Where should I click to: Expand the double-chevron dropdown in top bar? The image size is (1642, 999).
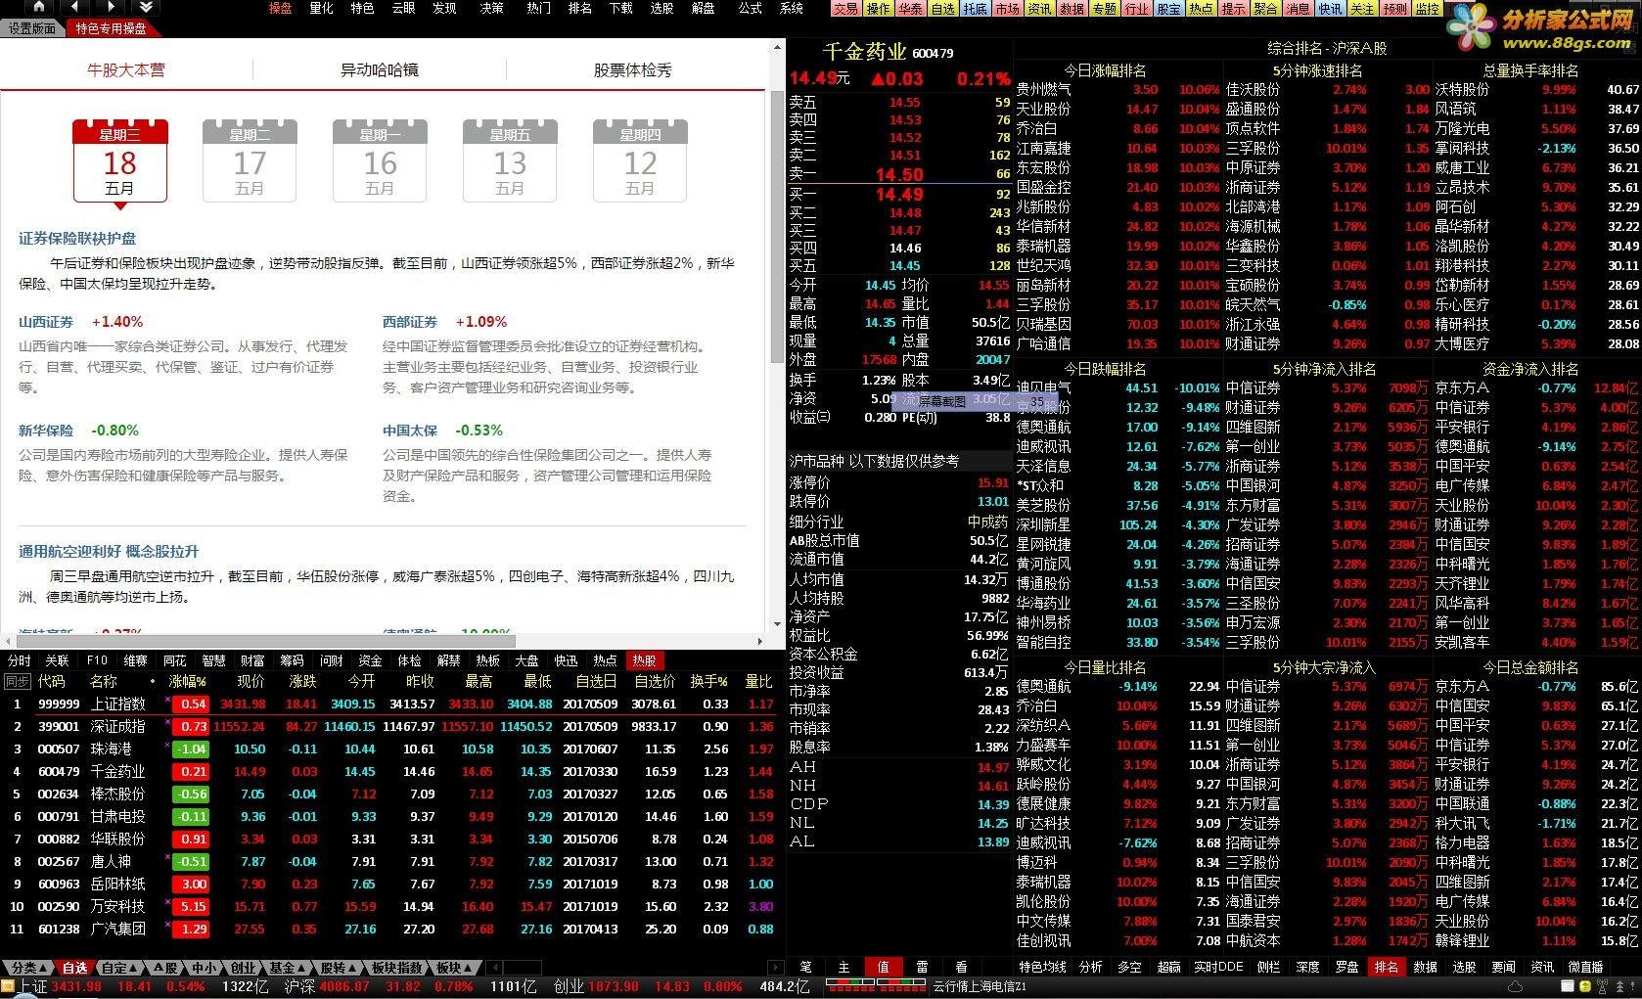click(x=146, y=7)
